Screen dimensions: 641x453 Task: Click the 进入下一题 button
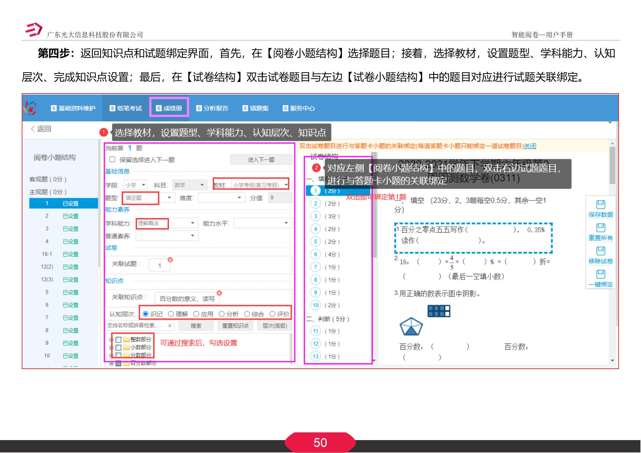(261, 160)
